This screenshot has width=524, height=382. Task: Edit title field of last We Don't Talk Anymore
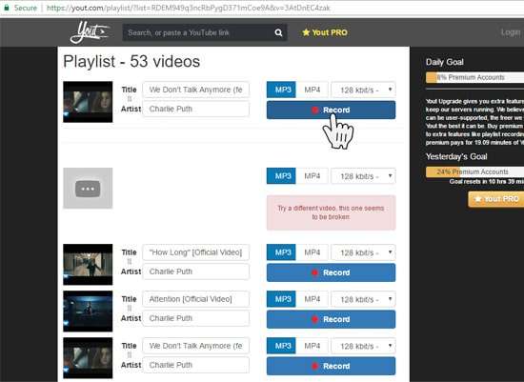[196, 346]
